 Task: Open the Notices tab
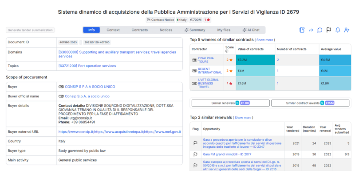(x=166, y=30)
